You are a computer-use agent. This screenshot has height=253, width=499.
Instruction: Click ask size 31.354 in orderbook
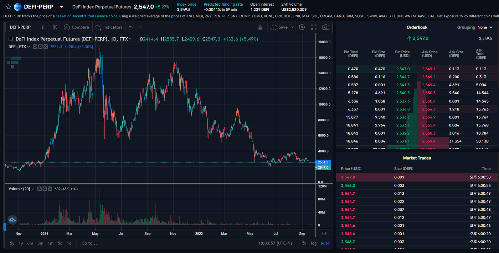(x=456, y=141)
